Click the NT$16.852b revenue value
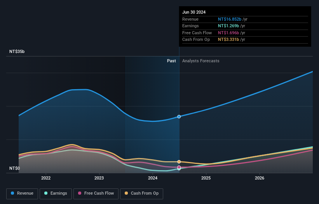Screen dimensions: 319x204 pyautogui.click(x=230, y=19)
